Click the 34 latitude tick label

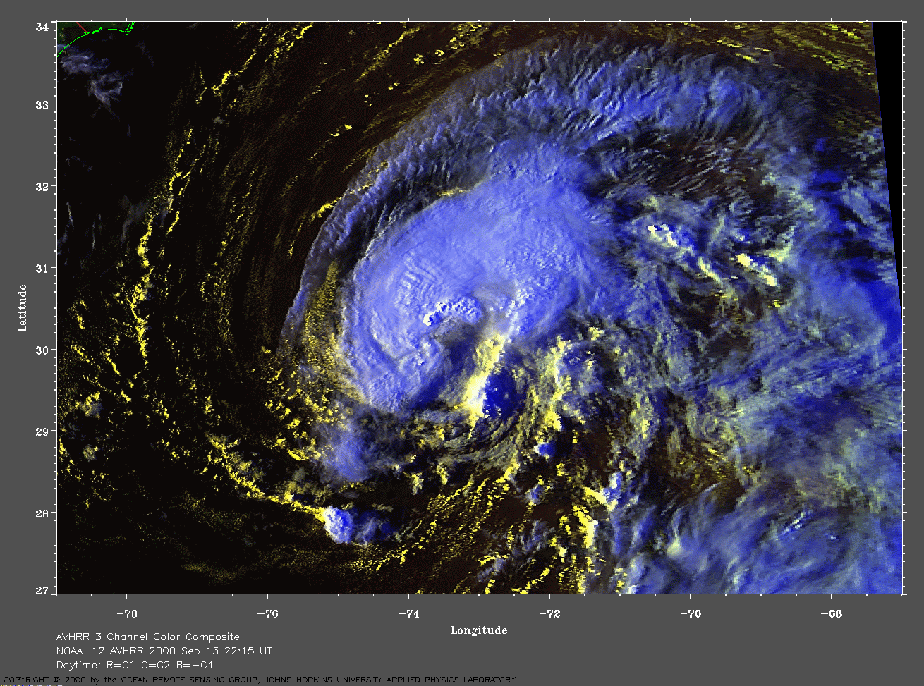(42, 27)
